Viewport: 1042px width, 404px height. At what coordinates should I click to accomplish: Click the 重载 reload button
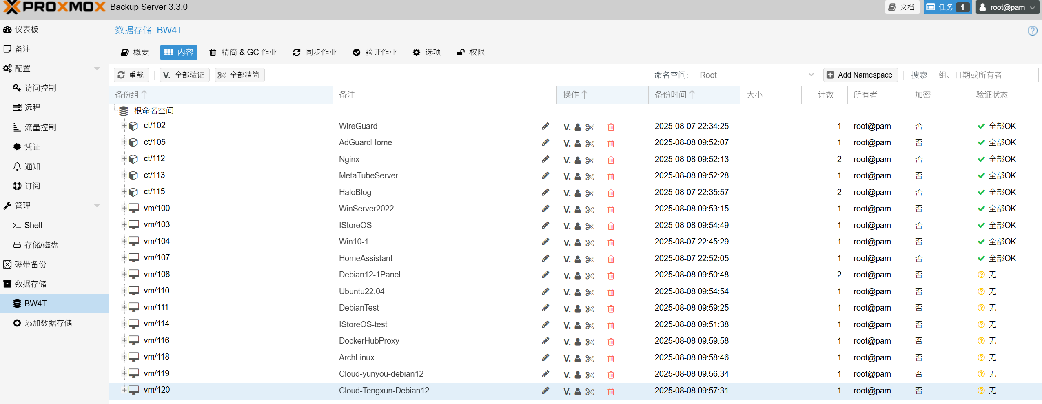(x=131, y=75)
